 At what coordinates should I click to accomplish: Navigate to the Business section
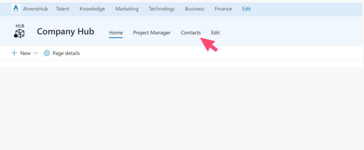tap(195, 9)
